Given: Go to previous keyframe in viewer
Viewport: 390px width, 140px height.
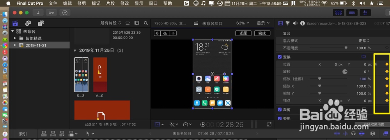Looking at the screenshot, I should click(157, 33).
